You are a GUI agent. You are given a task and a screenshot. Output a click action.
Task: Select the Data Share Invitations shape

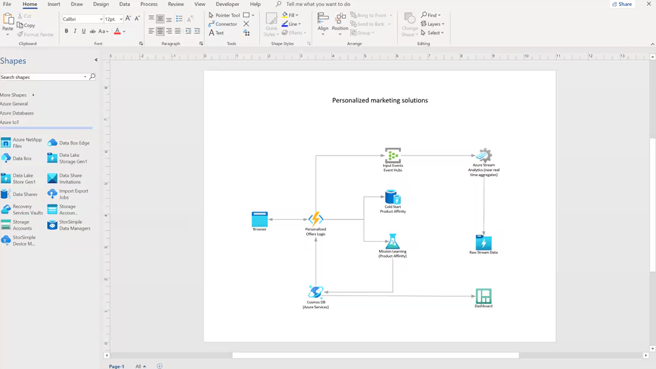click(65, 179)
